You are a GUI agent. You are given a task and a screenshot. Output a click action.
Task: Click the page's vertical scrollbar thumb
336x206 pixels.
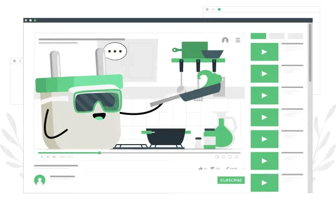click(x=310, y=52)
